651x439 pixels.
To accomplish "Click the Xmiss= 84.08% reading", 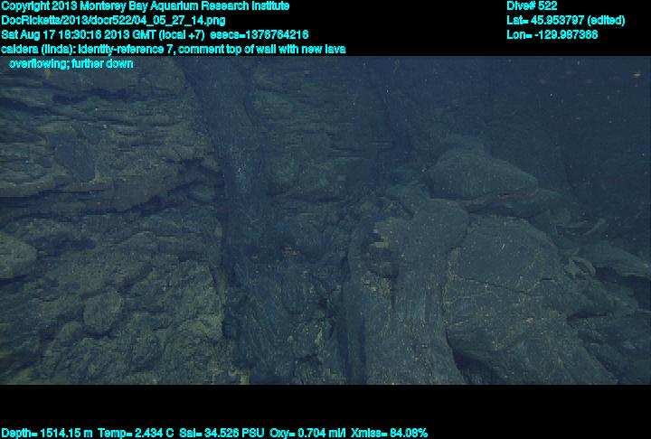I will pyautogui.click(x=389, y=434).
